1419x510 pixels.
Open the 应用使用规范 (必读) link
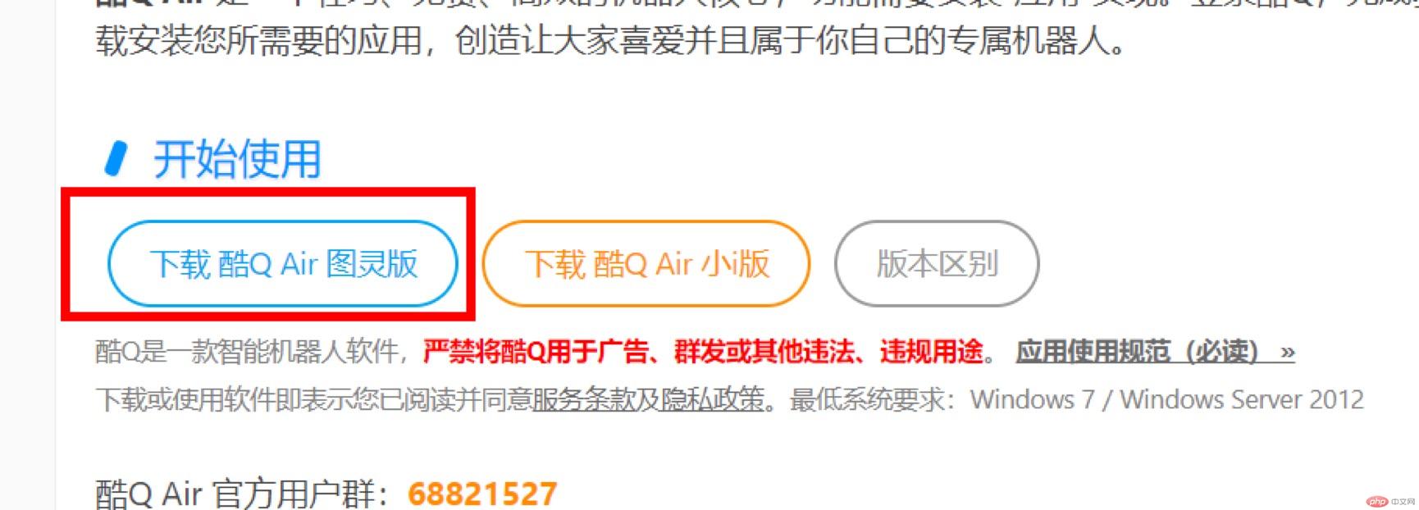click(x=1137, y=352)
